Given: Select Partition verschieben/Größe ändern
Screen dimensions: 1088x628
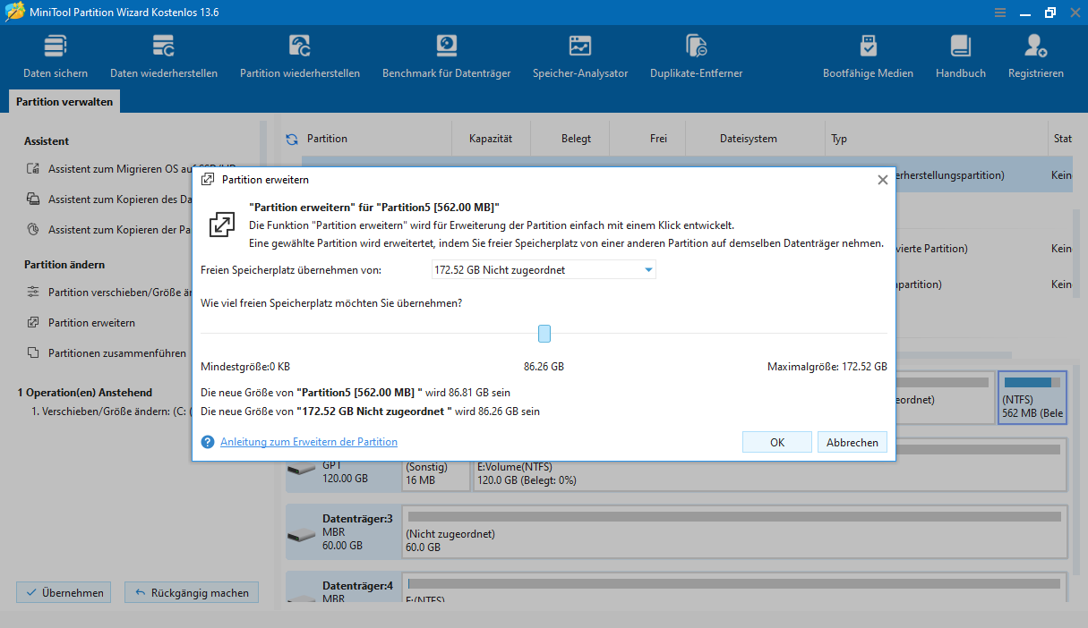Looking at the screenshot, I should click(x=119, y=292).
